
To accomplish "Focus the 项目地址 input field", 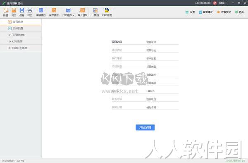I will (162, 50).
